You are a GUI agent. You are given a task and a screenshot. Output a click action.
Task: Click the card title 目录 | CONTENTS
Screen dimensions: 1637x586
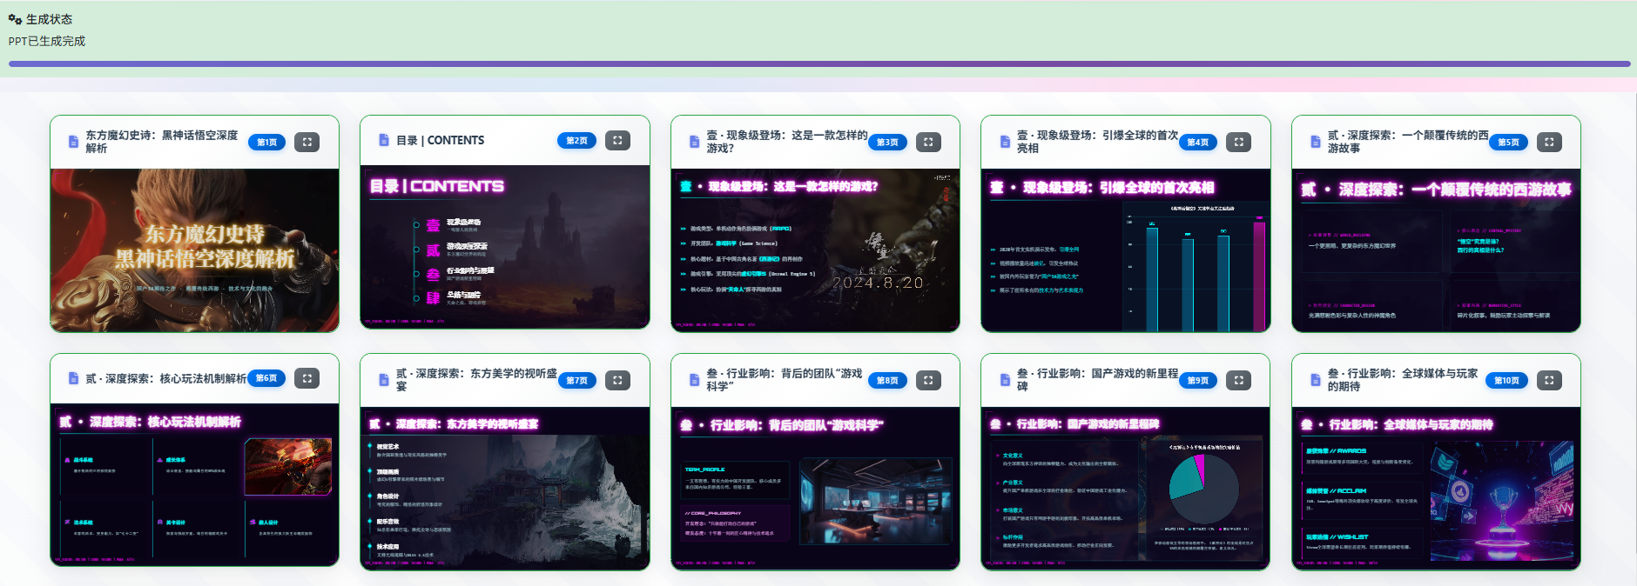pyautogui.click(x=441, y=140)
